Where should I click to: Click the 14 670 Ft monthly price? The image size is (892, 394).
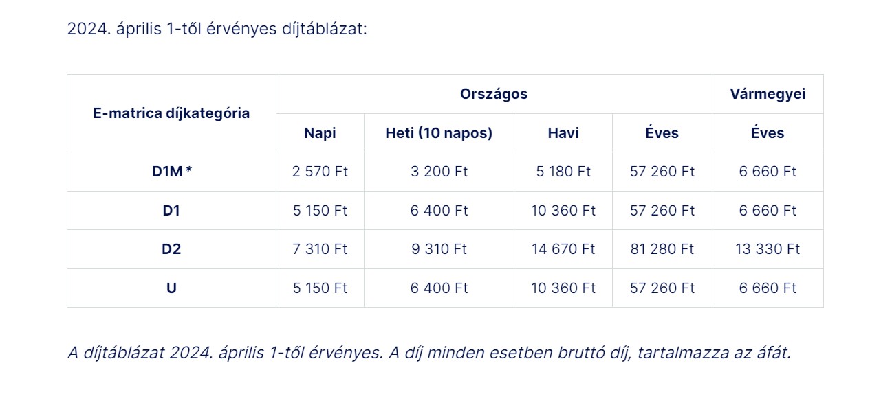pos(563,249)
